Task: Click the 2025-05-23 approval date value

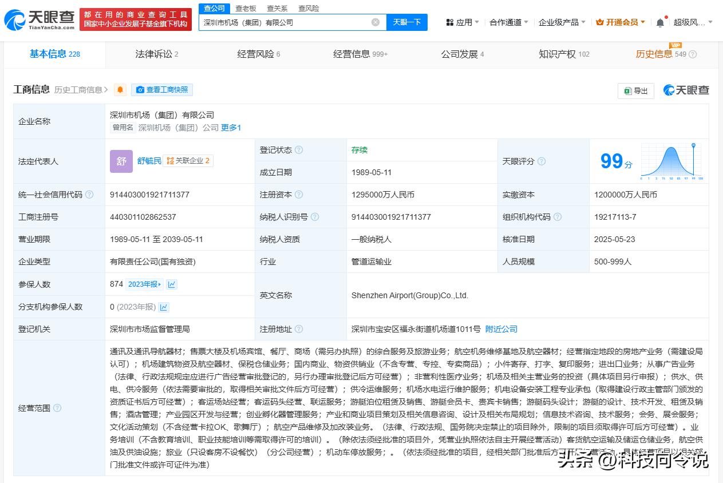Action: click(x=614, y=239)
